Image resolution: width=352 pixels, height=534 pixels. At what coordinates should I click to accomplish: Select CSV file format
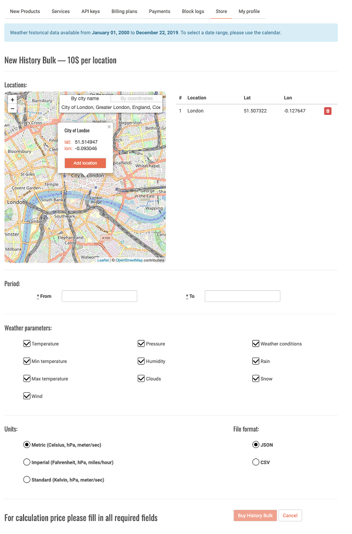[x=256, y=462]
